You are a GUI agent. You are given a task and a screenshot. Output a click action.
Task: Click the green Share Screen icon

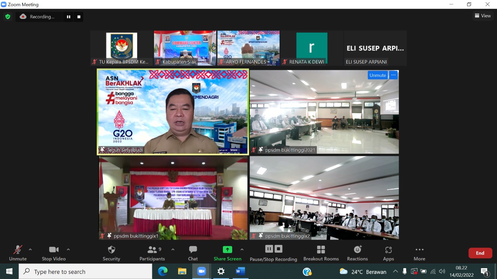click(x=228, y=250)
